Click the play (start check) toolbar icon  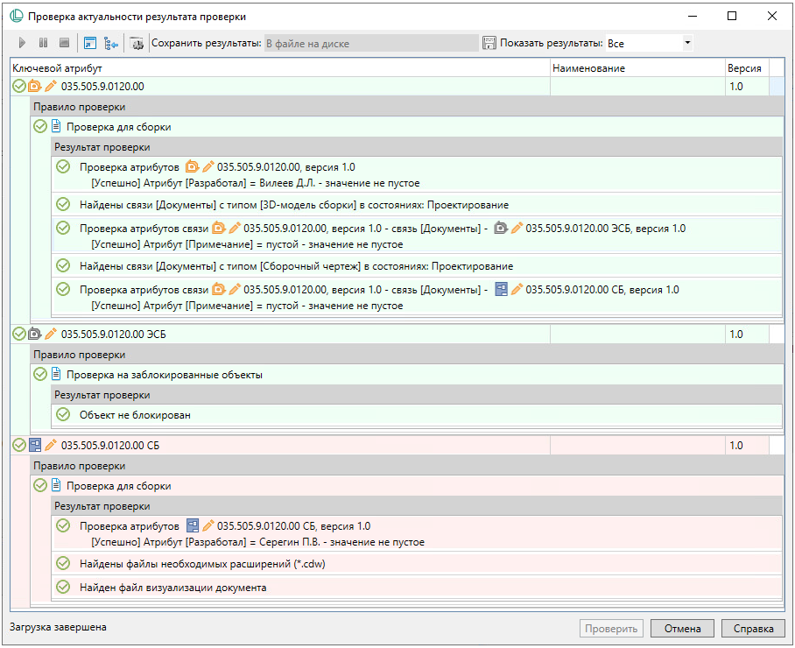(x=22, y=42)
